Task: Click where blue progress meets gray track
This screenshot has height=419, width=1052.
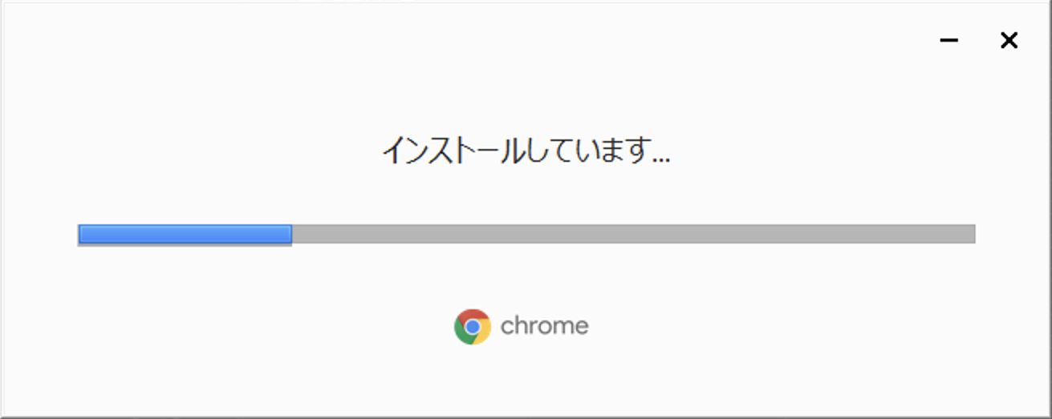Action: click(291, 234)
